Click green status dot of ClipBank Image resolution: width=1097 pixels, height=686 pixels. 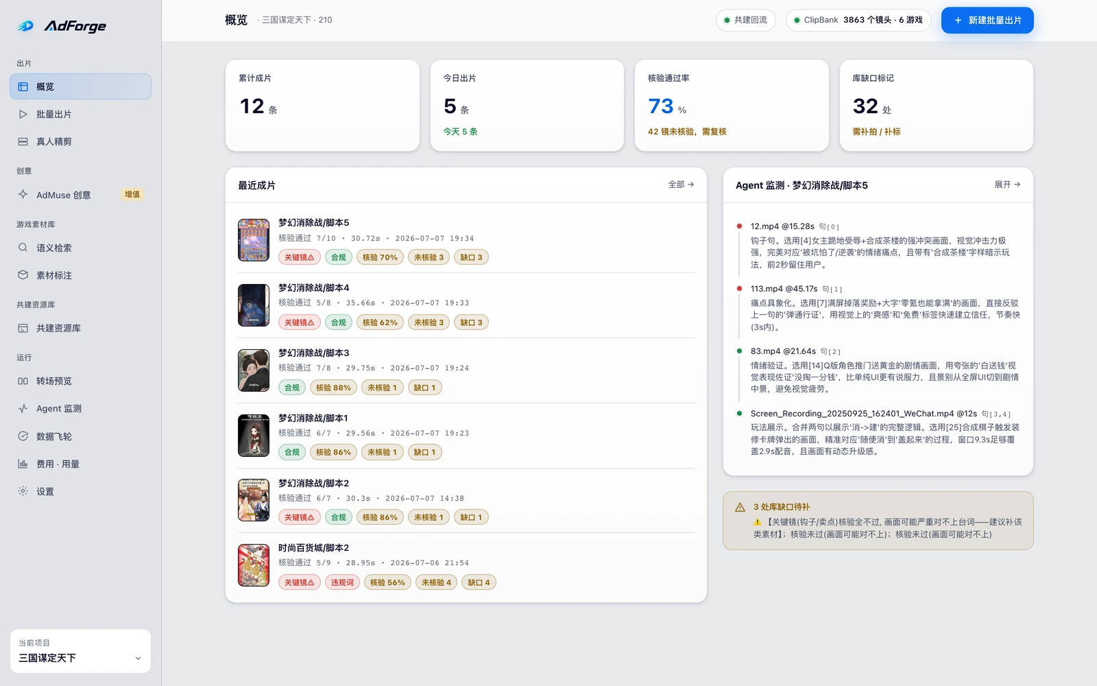click(x=797, y=21)
